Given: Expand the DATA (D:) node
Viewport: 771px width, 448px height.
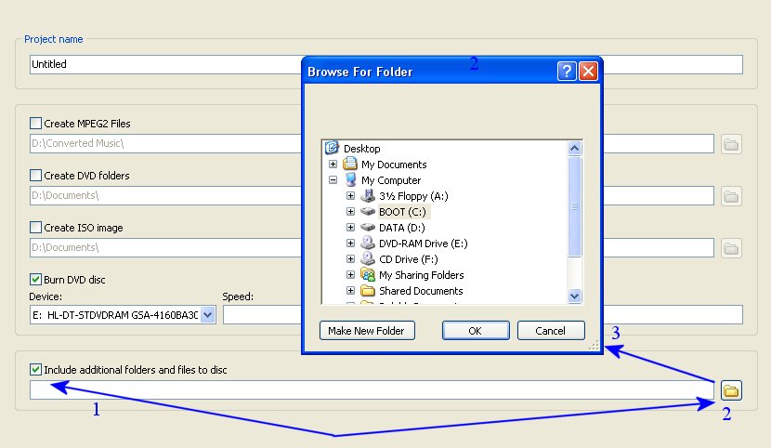Looking at the screenshot, I should (x=350, y=227).
